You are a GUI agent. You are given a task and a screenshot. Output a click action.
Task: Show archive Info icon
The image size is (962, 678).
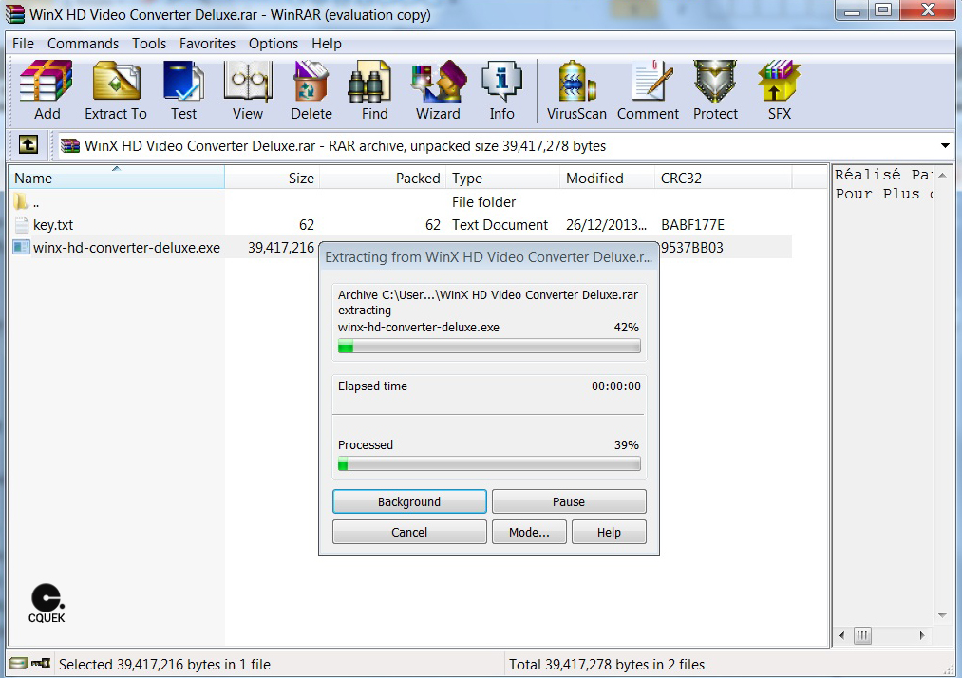pos(501,81)
